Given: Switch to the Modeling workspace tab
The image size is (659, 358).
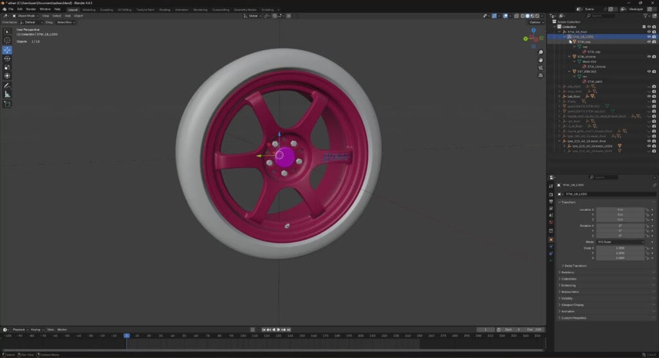Looking at the screenshot, I should pyautogui.click(x=89, y=10).
